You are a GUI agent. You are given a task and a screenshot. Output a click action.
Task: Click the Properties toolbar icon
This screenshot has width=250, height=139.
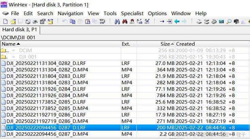coord(43,21)
